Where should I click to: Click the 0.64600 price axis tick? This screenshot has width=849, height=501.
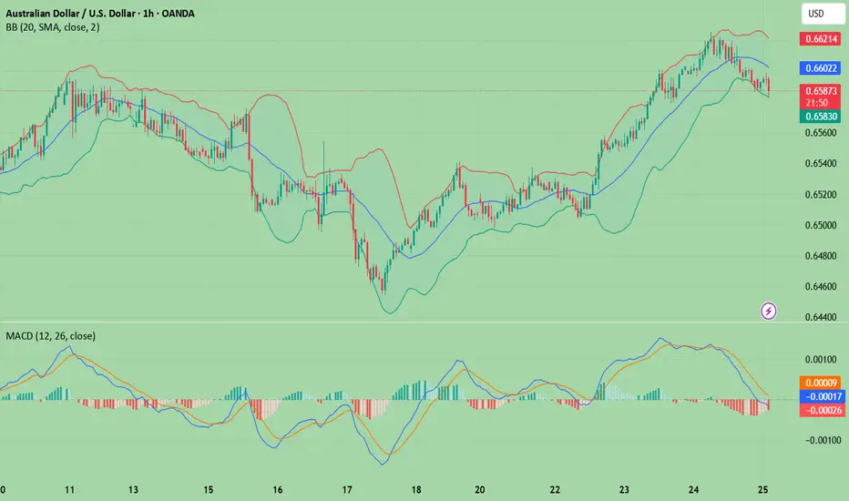point(821,287)
